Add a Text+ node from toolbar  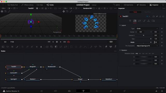click(x=12, y=47)
